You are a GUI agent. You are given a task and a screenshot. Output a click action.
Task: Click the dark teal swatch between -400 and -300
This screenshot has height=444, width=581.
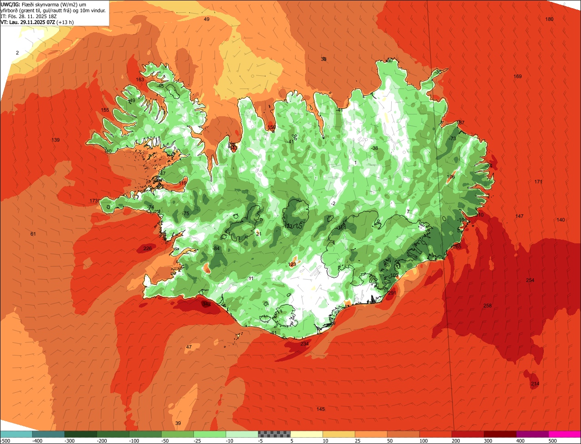tap(48, 434)
